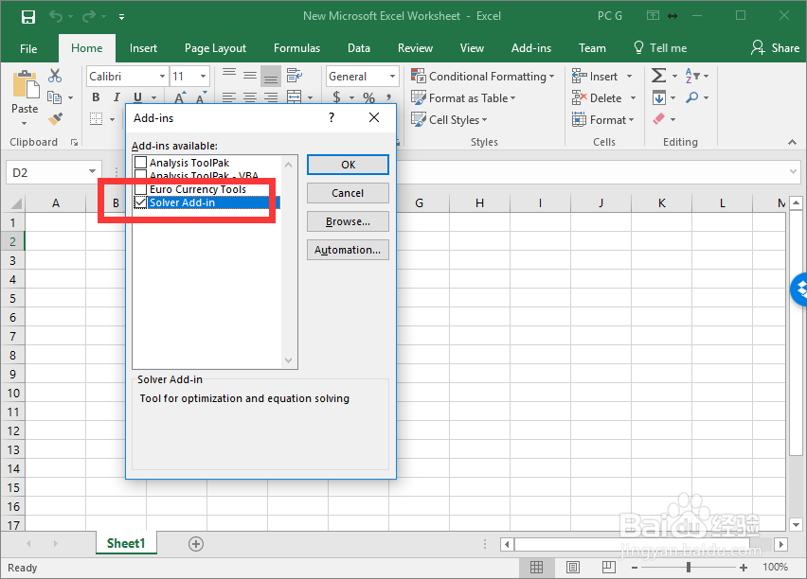Switch to the Insert tab
Image resolution: width=807 pixels, height=579 pixels.
pos(143,48)
